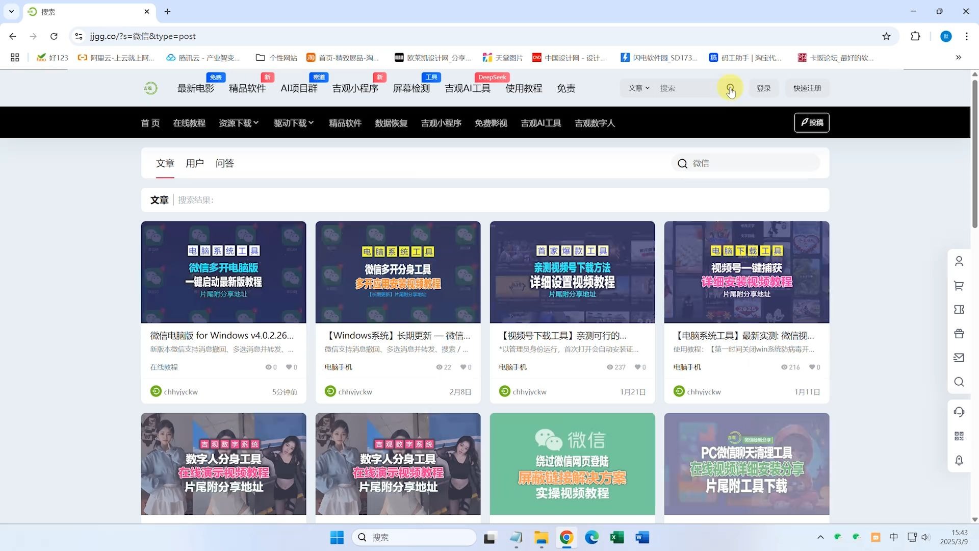Click the customer service headset icon

point(959,412)
